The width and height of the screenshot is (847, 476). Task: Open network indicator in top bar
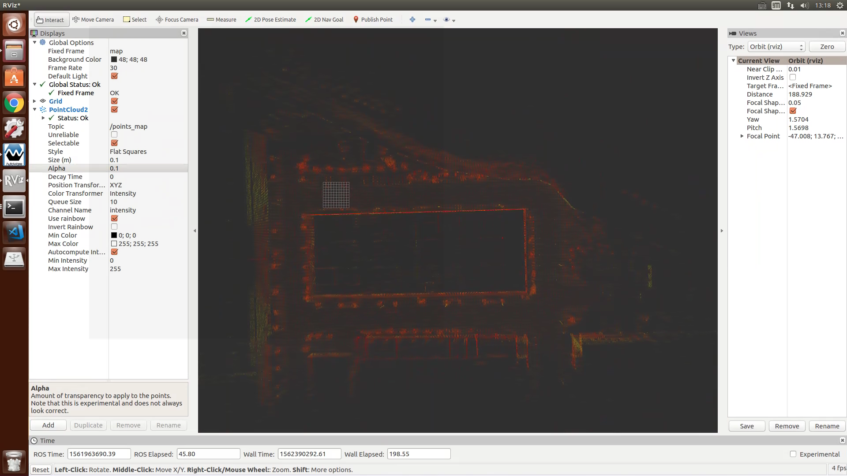tap(790, 5)
